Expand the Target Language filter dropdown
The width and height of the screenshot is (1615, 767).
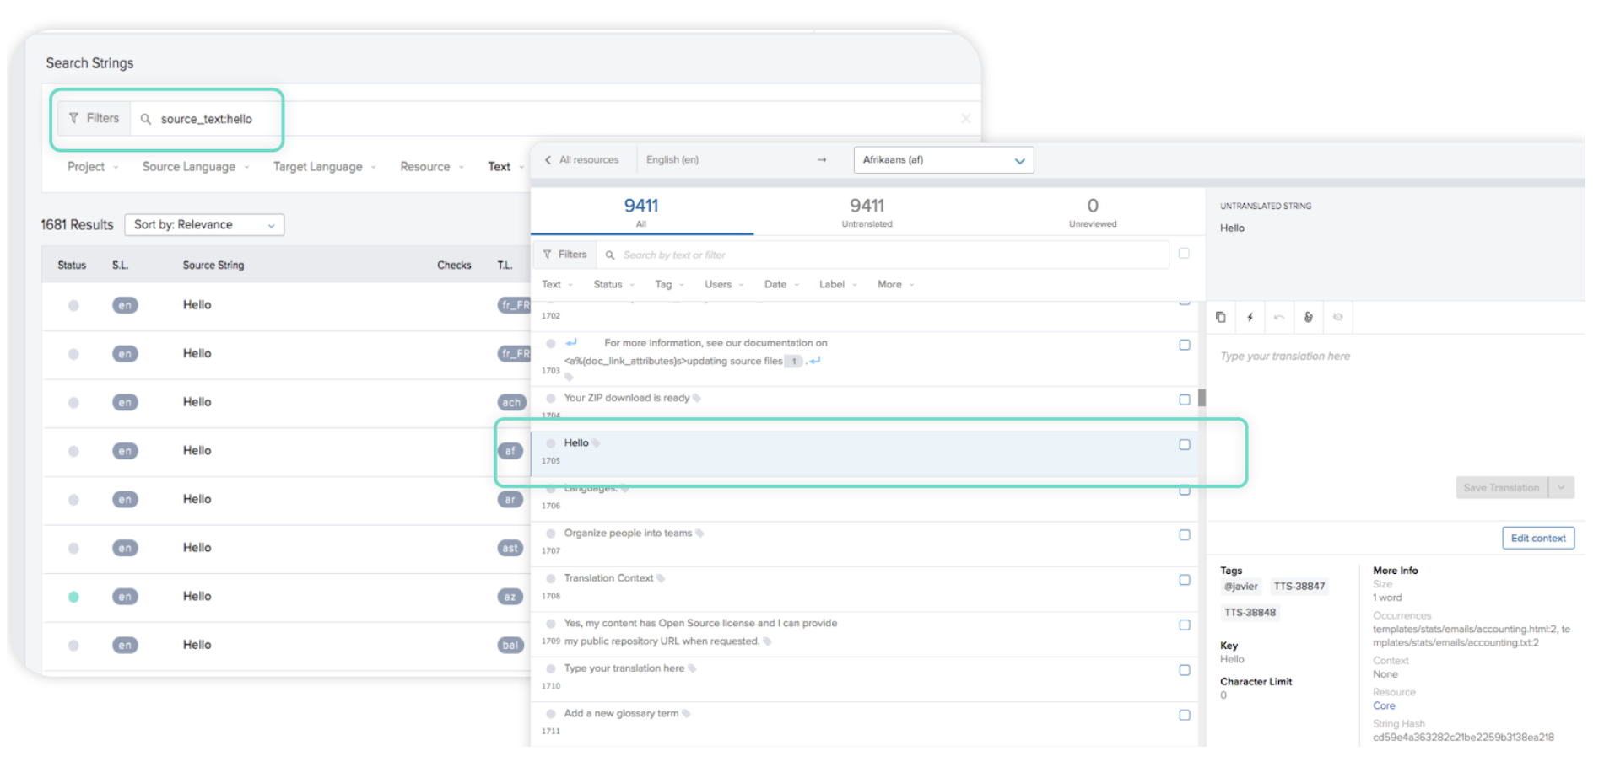coord(325,167)
